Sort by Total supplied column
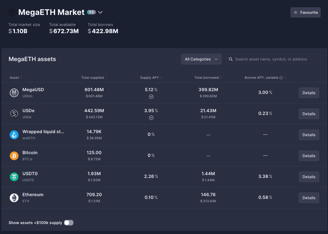Screen dimensions: 328x234 click(x=94, y=78)
